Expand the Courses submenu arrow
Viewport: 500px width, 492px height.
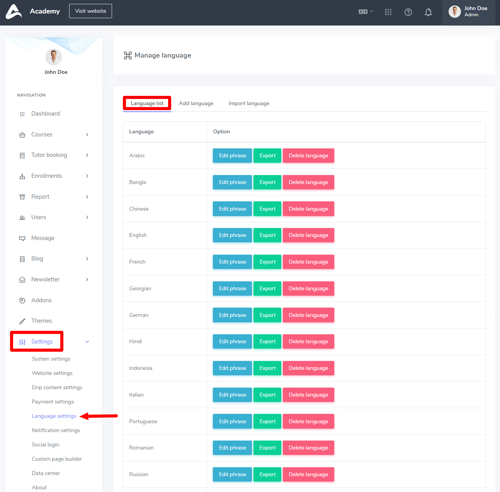(87, 134)
